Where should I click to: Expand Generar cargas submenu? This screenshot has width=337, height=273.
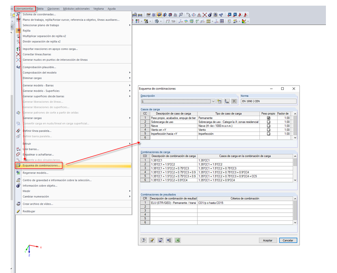[129, 118]
